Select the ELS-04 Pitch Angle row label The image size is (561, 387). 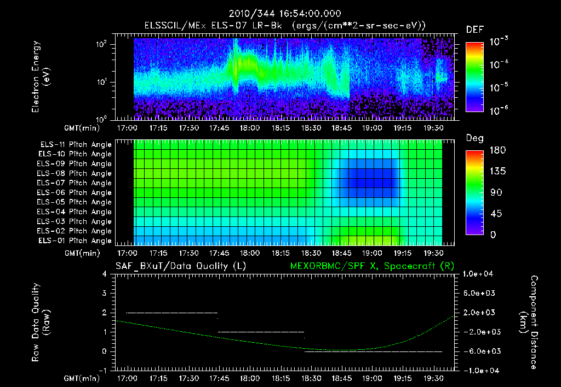75,212
